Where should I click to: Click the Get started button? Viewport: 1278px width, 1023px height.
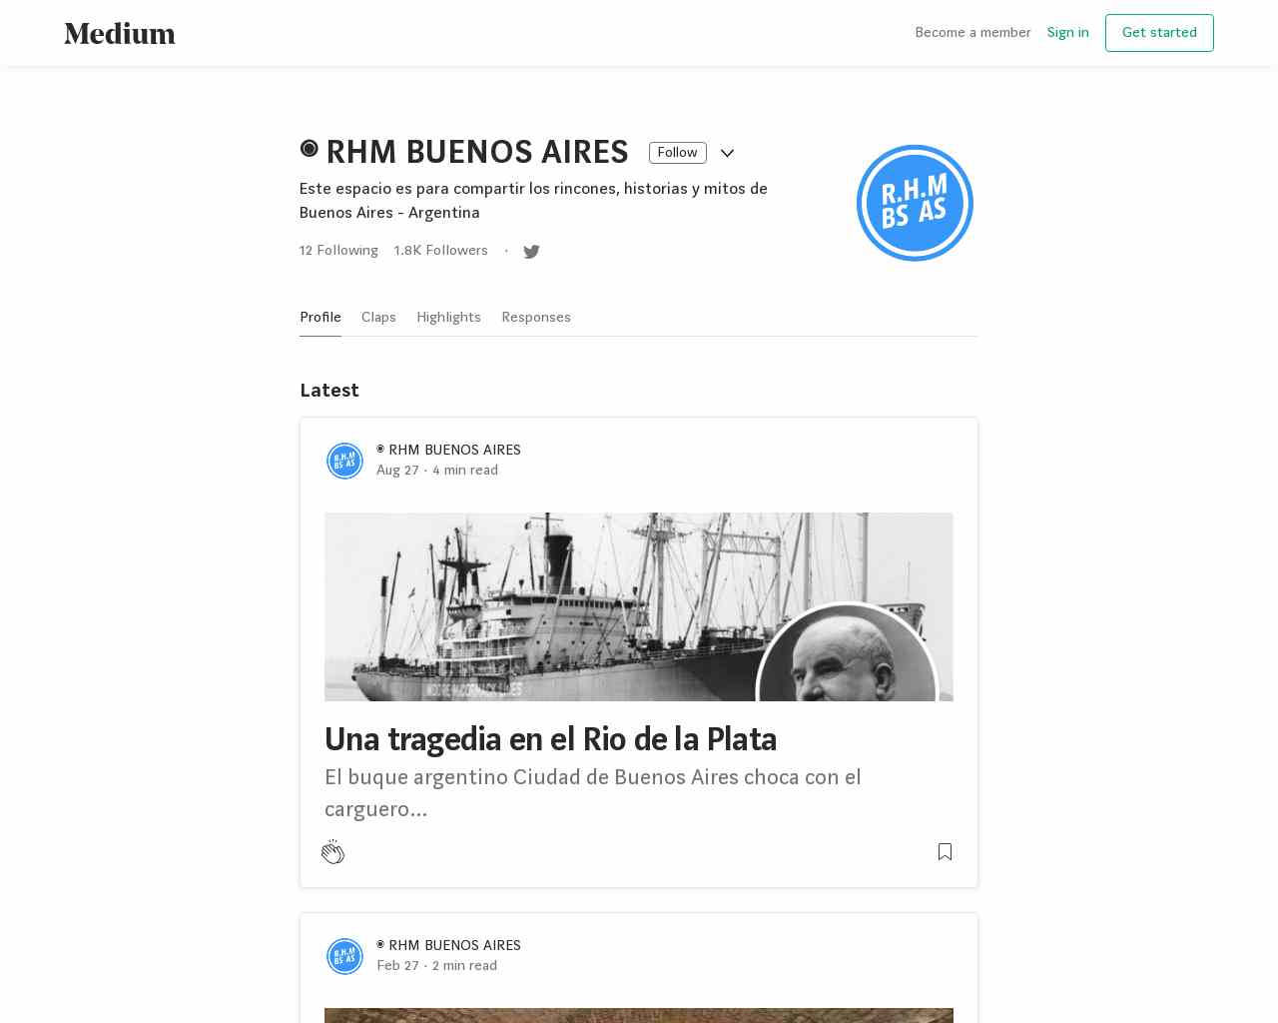coord(1159,33)
